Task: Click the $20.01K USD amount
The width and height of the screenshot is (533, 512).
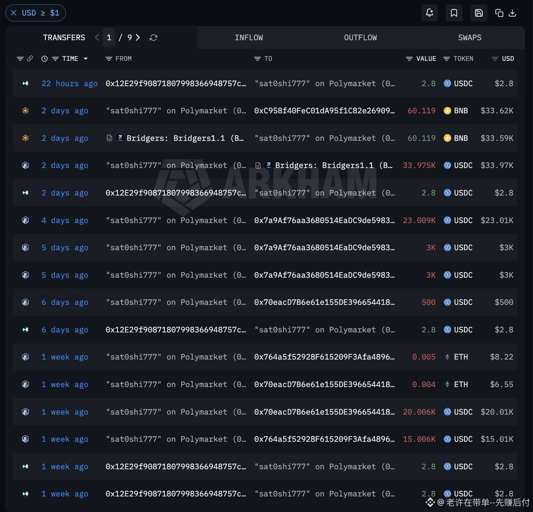Action: [497, 412]
